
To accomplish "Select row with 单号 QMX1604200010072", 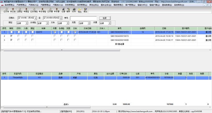I will pyautogui.click(x=106, y=36).
